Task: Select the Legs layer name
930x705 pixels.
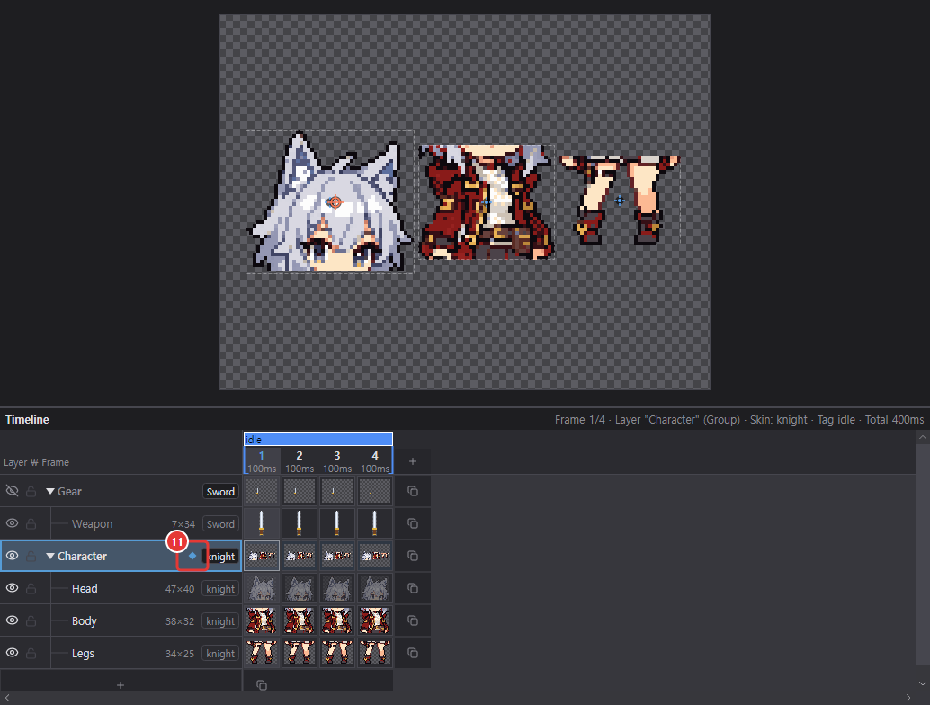Action: pyautogui.click(x=83, y=654)
